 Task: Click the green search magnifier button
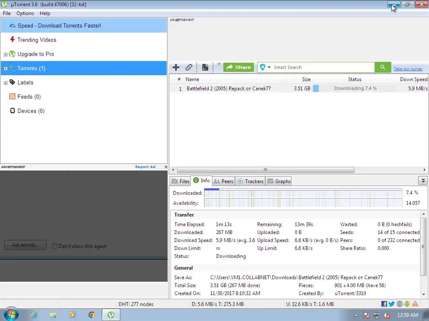tap(382, 67)
